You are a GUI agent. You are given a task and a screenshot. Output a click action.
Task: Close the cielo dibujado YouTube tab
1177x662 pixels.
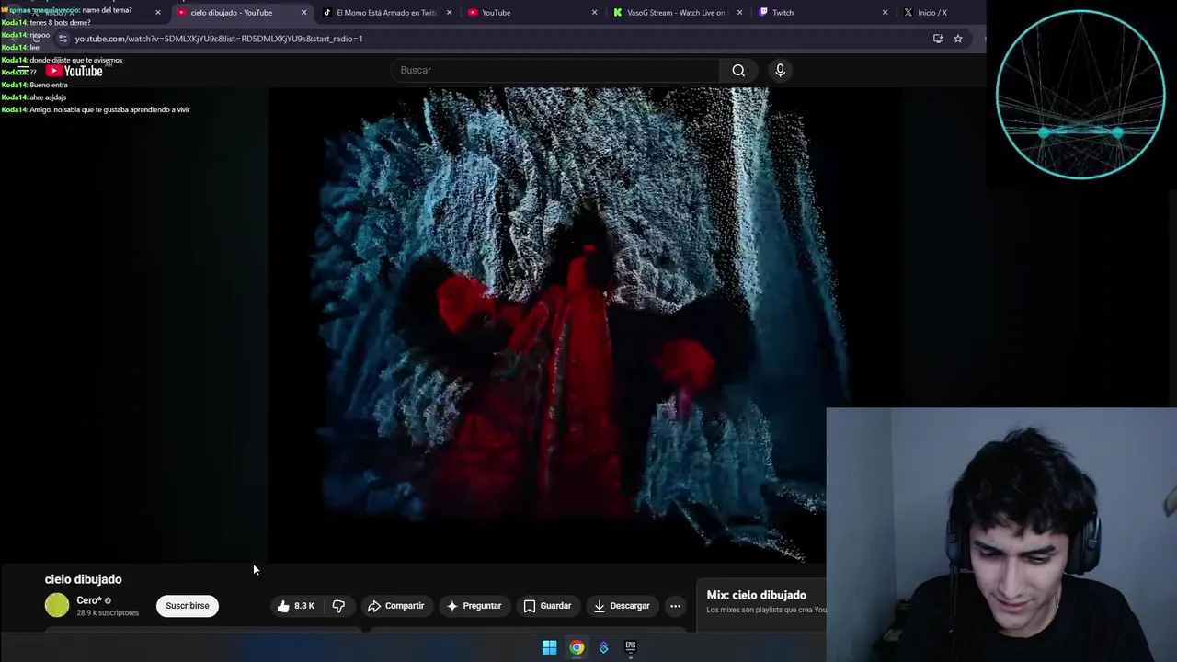303,13
